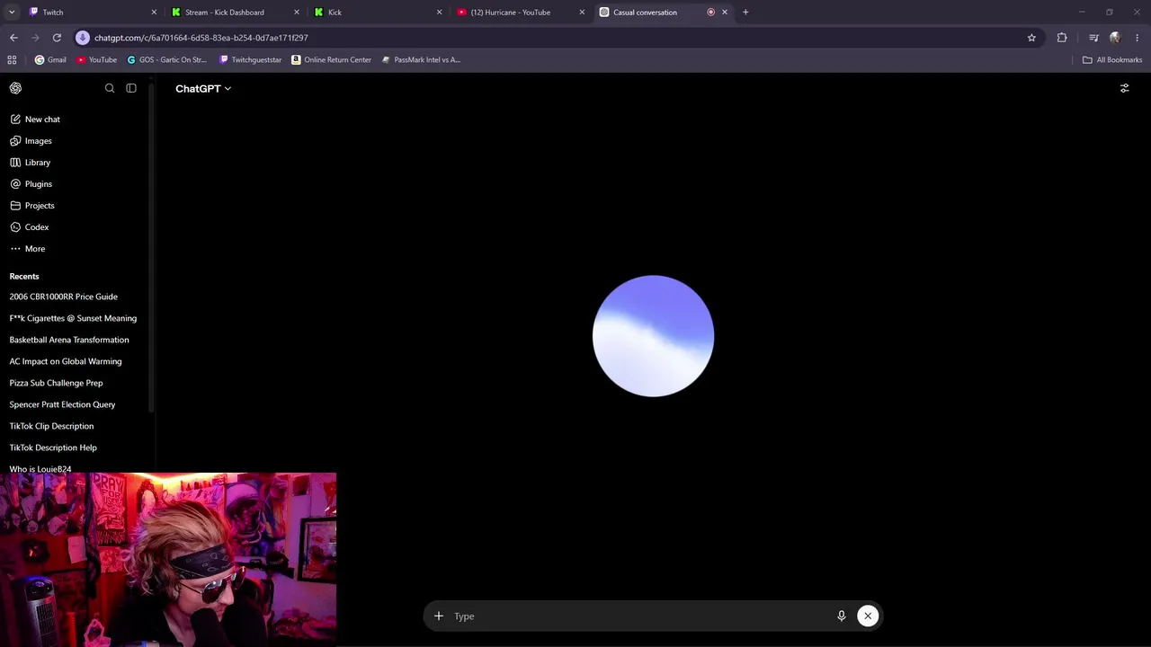The height and width of the screenshot is (647, 1151).
Task: Click the Projects folder icon
Action: 15,206
